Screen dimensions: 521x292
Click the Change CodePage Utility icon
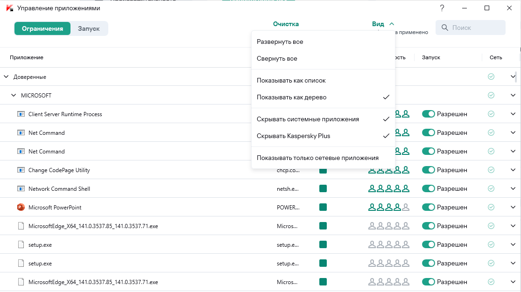(21, 170)
